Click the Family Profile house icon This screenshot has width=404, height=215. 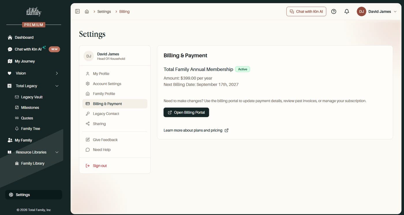88,94
